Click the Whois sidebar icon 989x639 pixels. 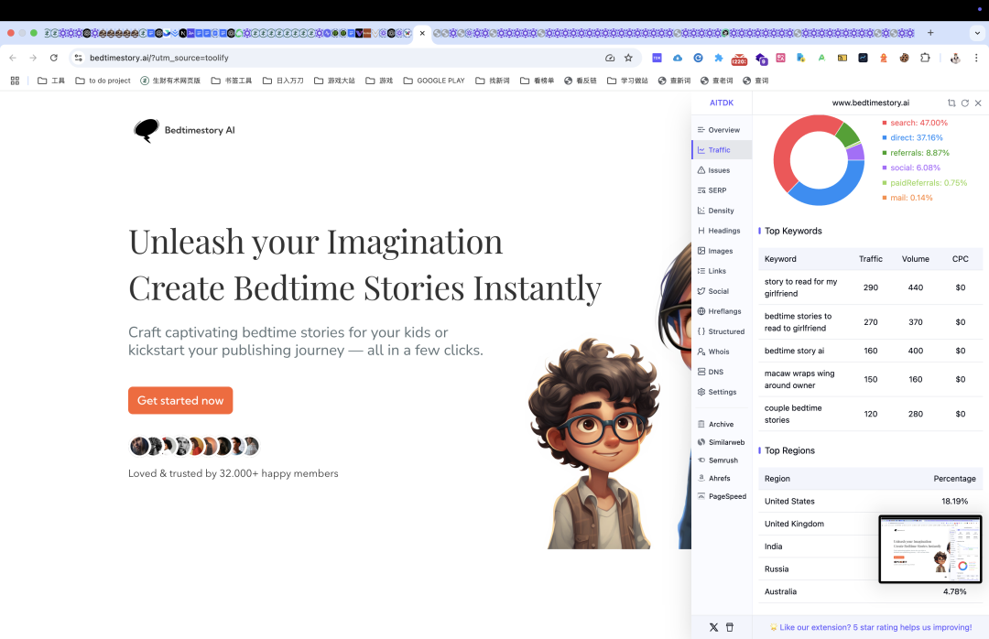(x=701, y=352)
